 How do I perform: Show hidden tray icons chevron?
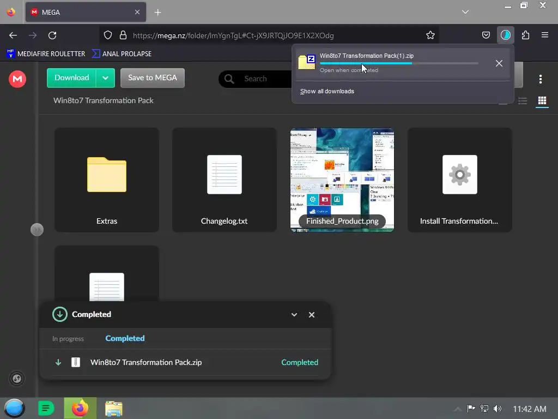coord(458,409)
